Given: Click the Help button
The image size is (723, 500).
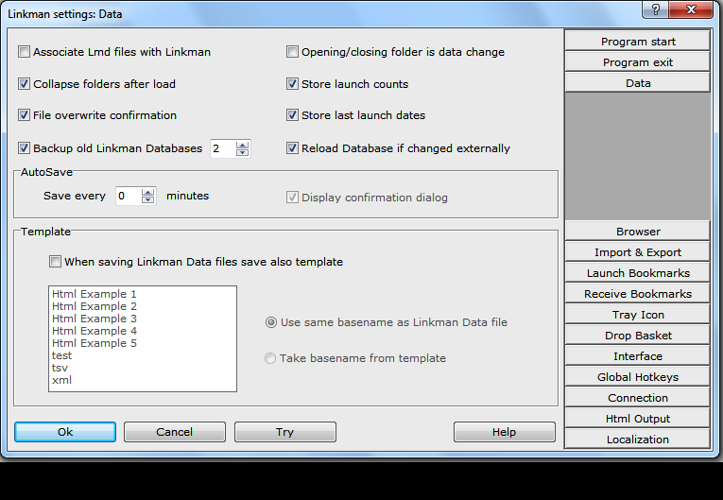Looking at the screenshot, I should tap(505, 432).
